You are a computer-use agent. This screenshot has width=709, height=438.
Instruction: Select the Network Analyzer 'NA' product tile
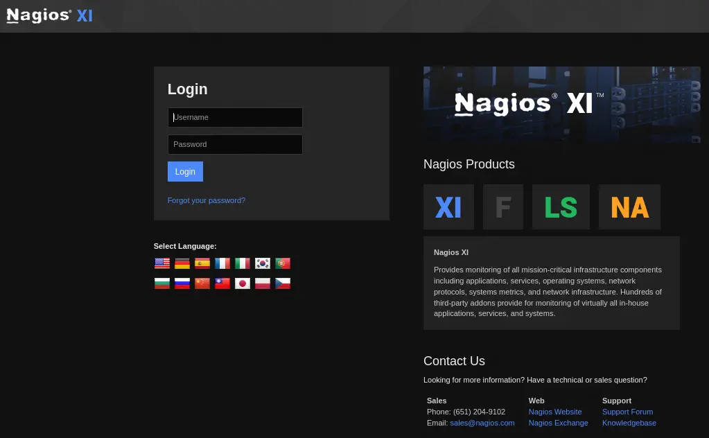629,207
